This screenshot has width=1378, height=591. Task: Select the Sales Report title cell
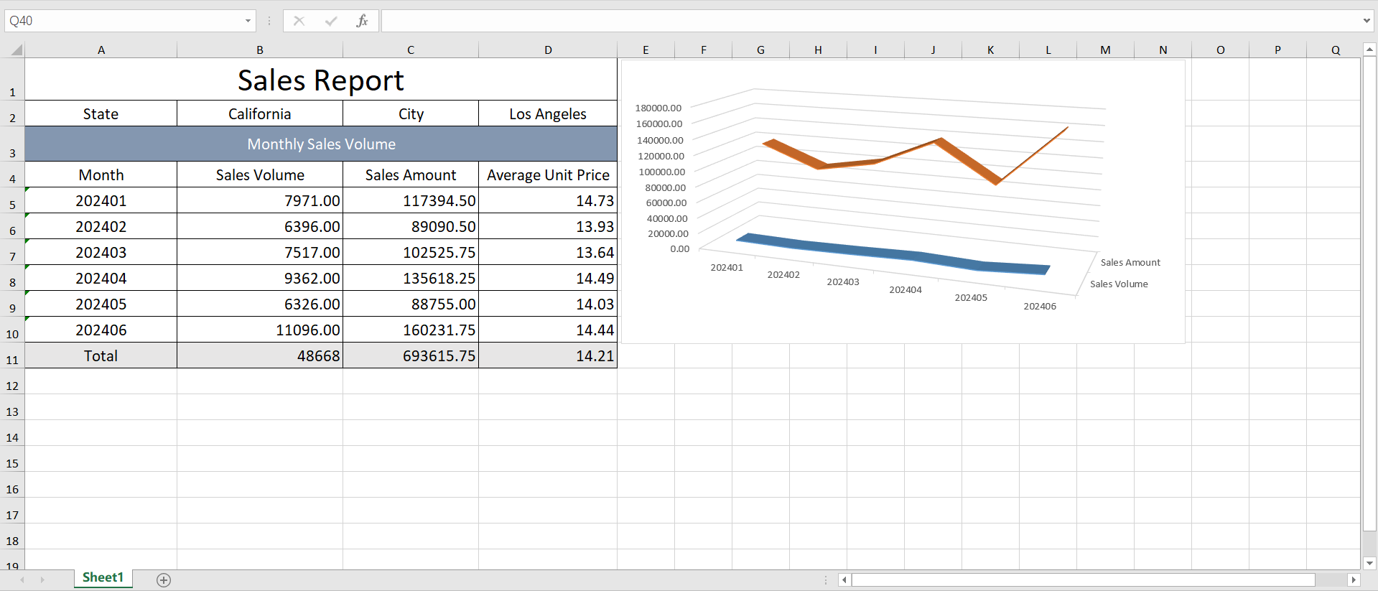click(x=321, y=80)
